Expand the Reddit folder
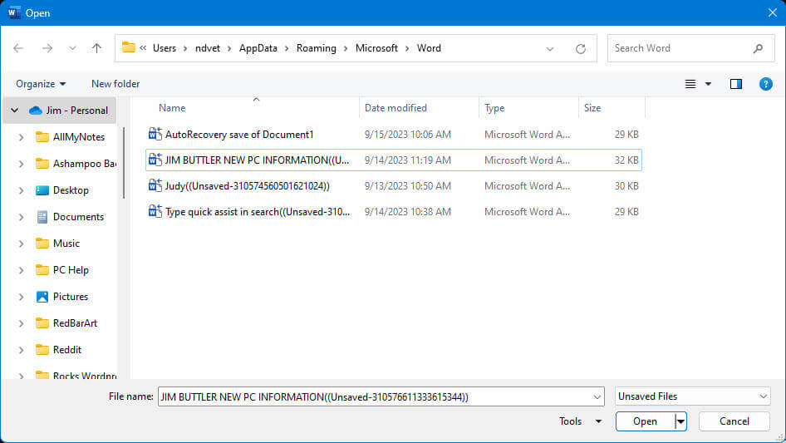The height and width of the screenshot is (443, 786). [21, 350]
